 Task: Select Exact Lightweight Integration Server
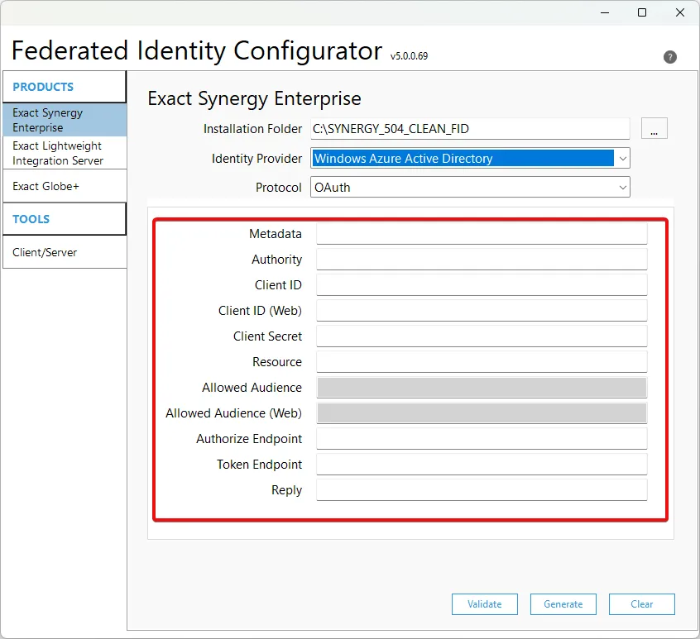[65, 153]
